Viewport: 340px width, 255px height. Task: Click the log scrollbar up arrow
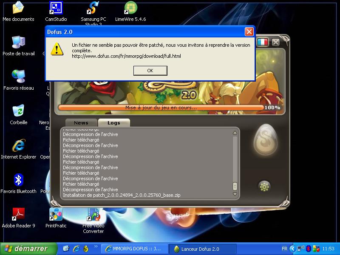[235, 133]
